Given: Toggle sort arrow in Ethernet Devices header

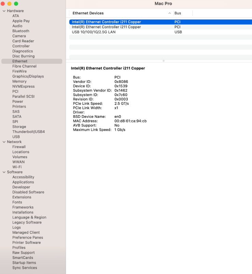Looking at the screenshot, I should tap(169, 13).
